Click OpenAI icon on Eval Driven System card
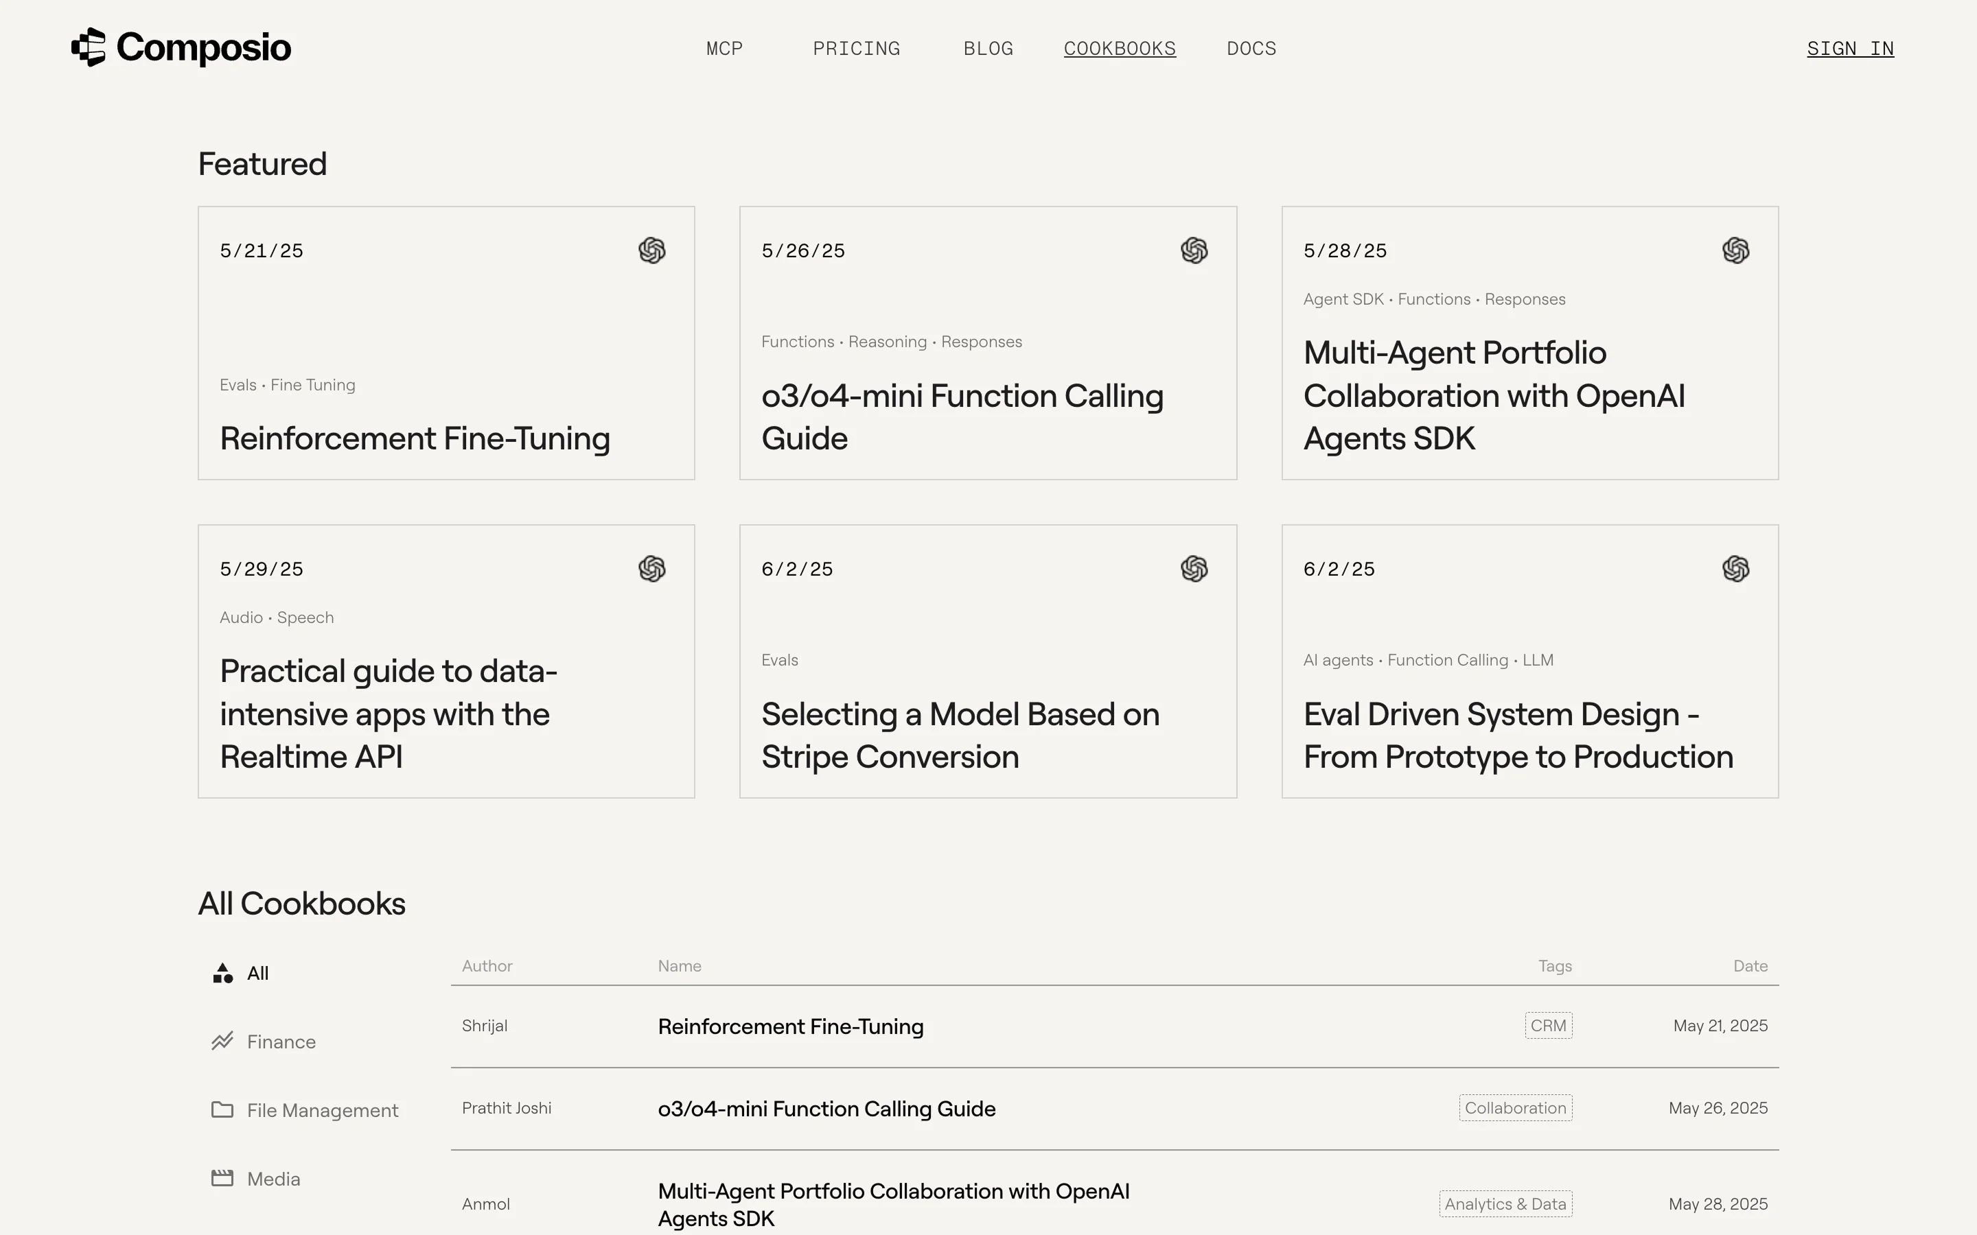The width and height of the screenshot is (1977, 1235). pos(1735,569)
